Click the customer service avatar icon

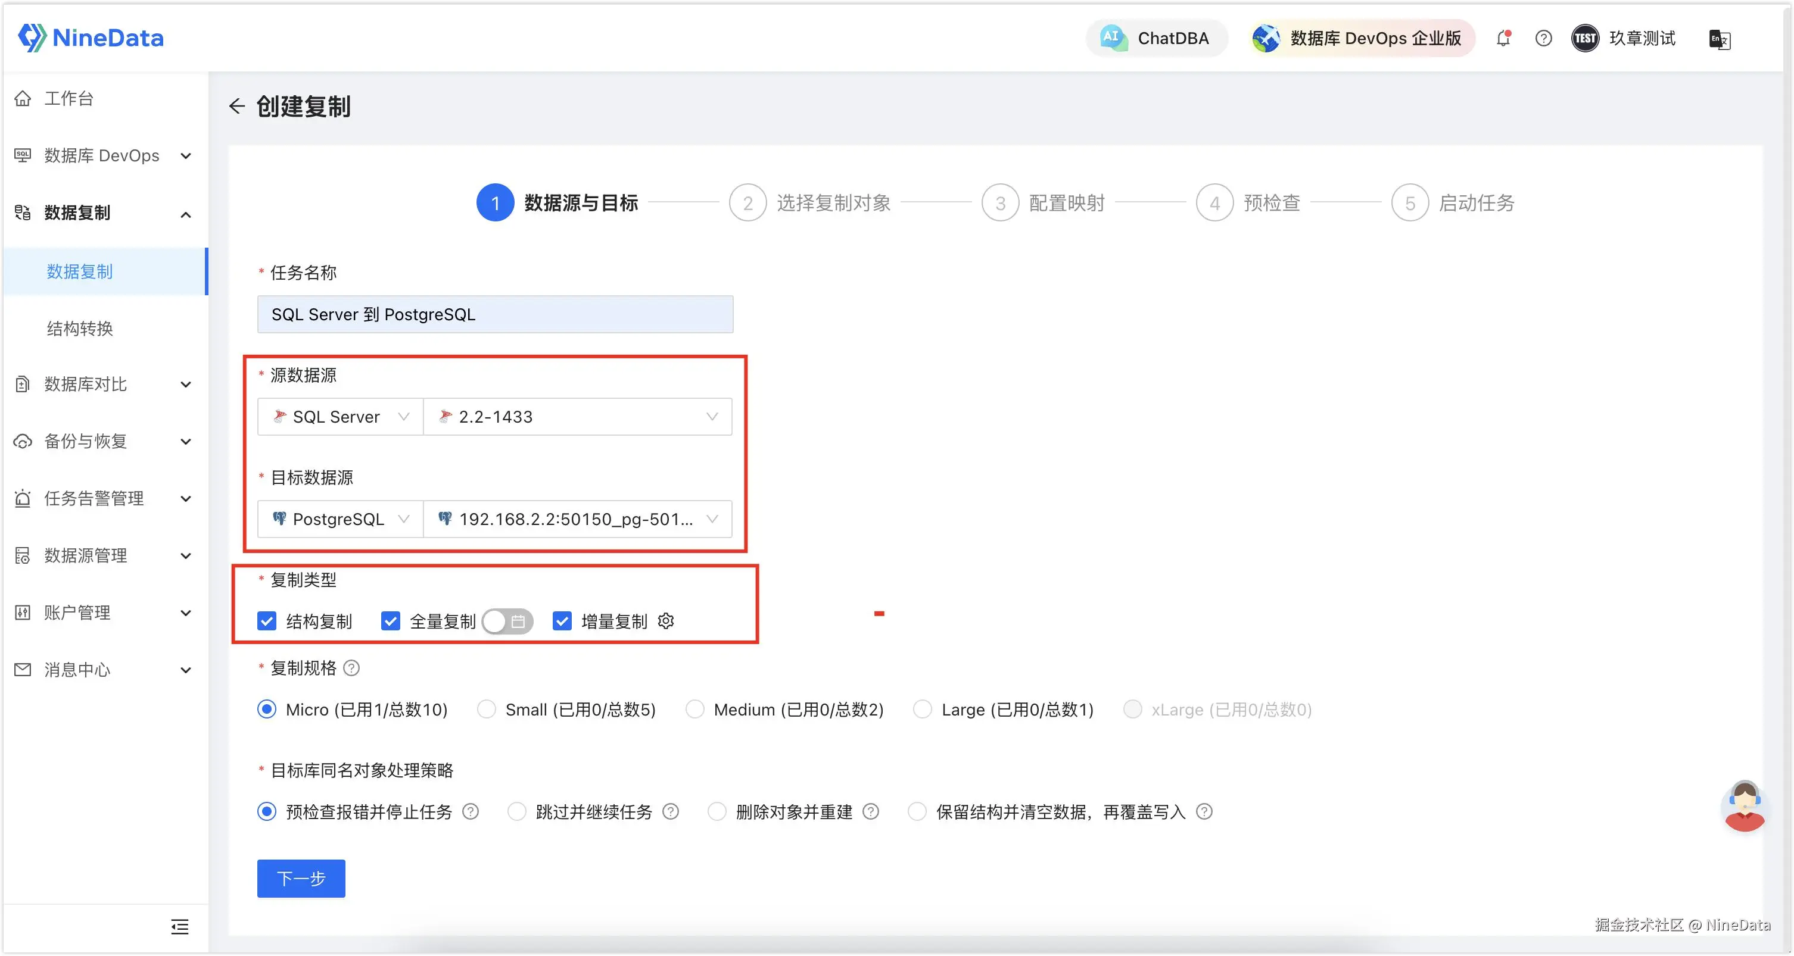click(x=1745, y=806)
